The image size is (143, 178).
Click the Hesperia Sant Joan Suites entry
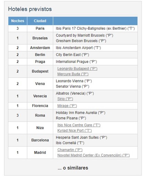point(81,138)
